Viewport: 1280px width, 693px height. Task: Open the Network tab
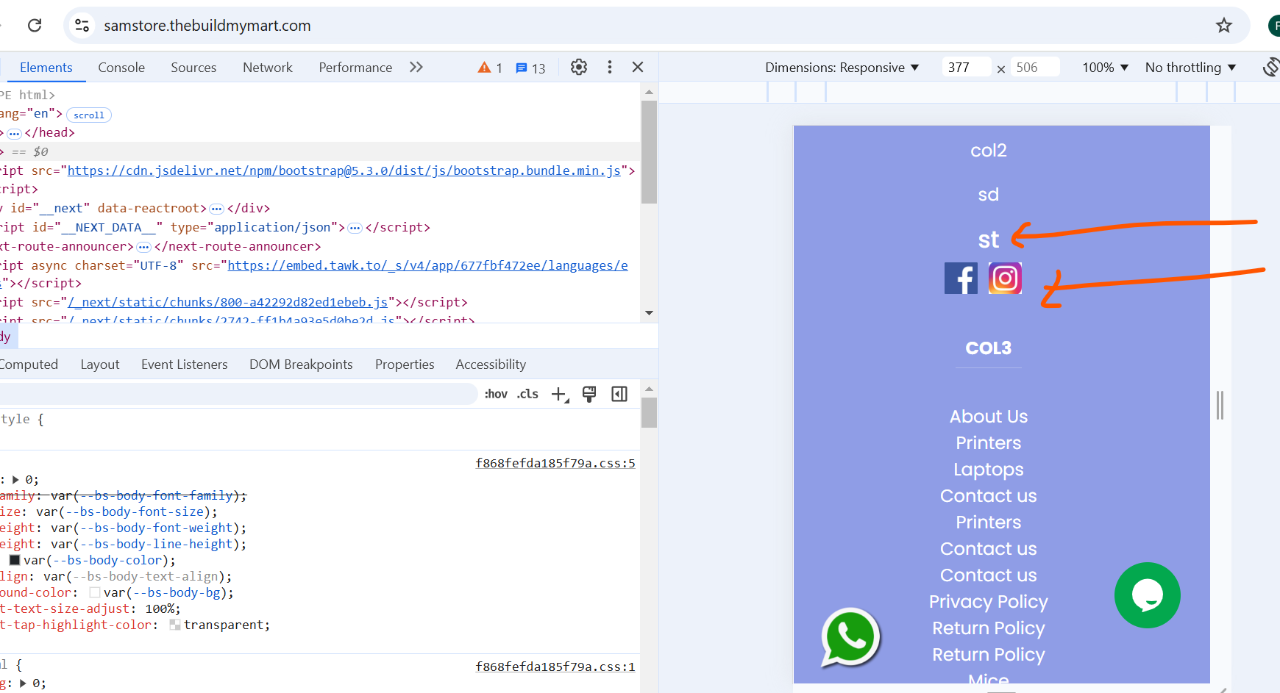tap(268, 68)
